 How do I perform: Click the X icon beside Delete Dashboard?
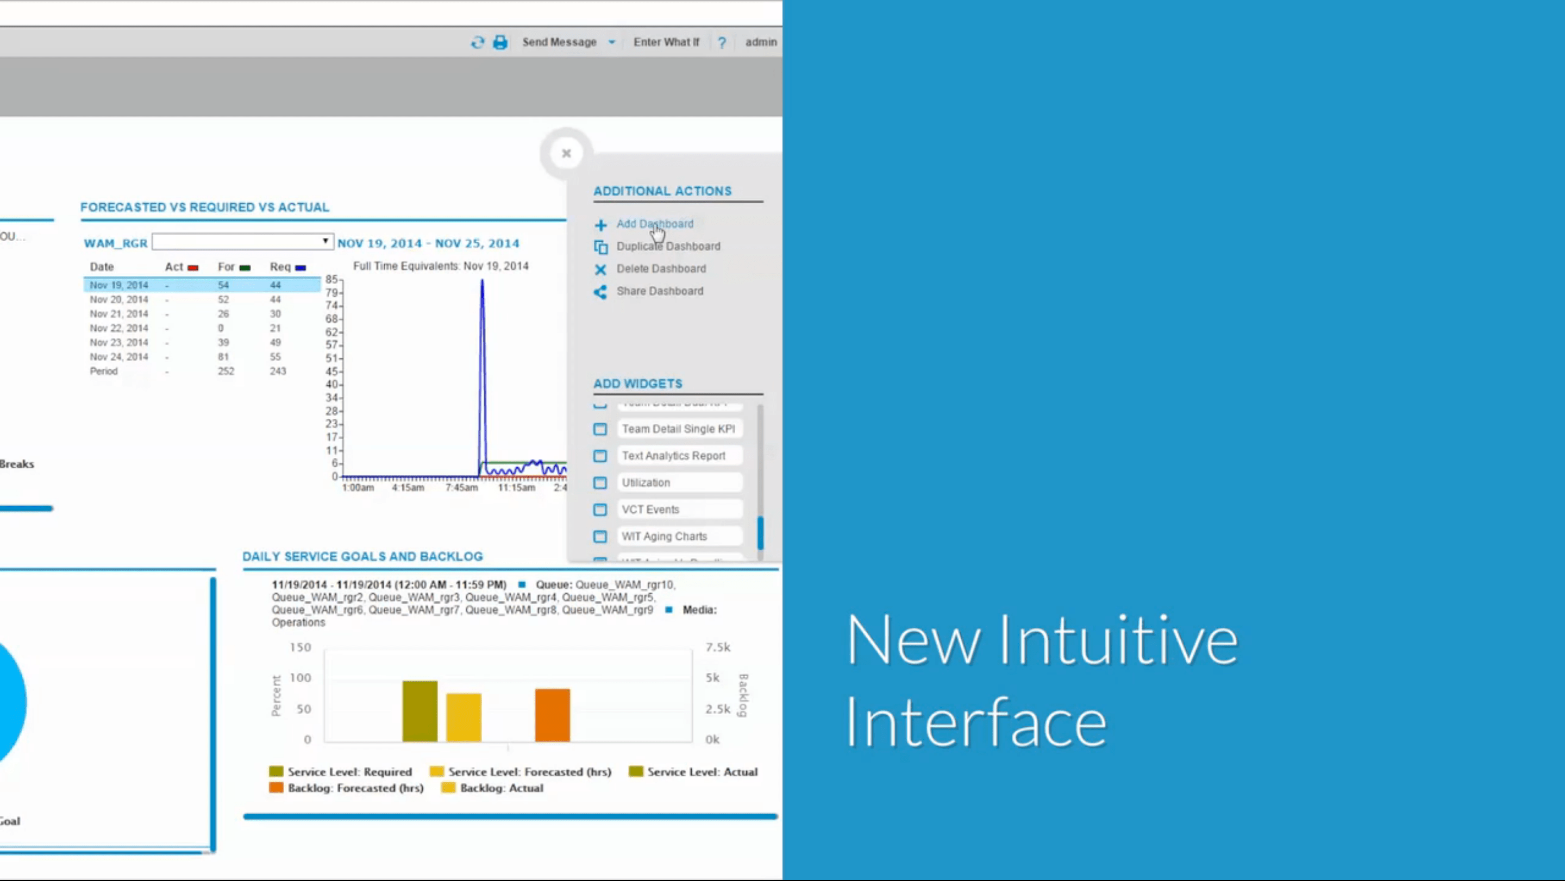(600, 269)
